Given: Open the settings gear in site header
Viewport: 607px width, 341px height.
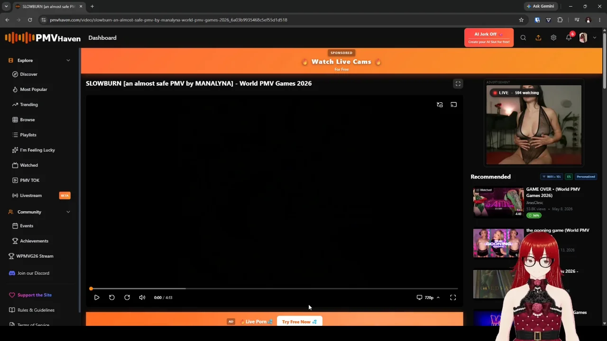Looking at the screenshot, I should pyautogui.click(x=553, y=38).
